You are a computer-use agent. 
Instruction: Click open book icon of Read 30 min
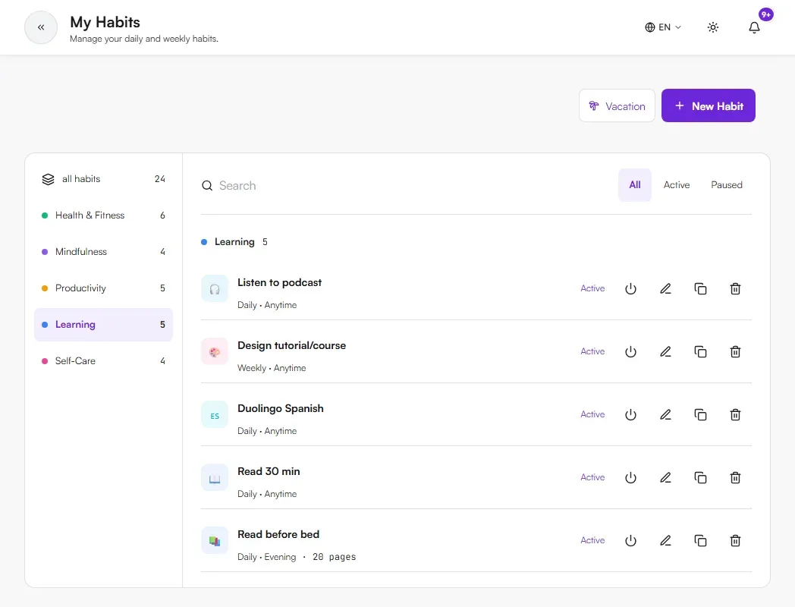[x=215, y=478]
